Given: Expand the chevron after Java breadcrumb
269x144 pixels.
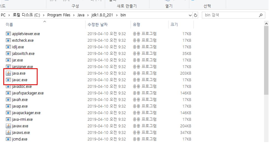Looking at the screenshot, I should [88, 15].
